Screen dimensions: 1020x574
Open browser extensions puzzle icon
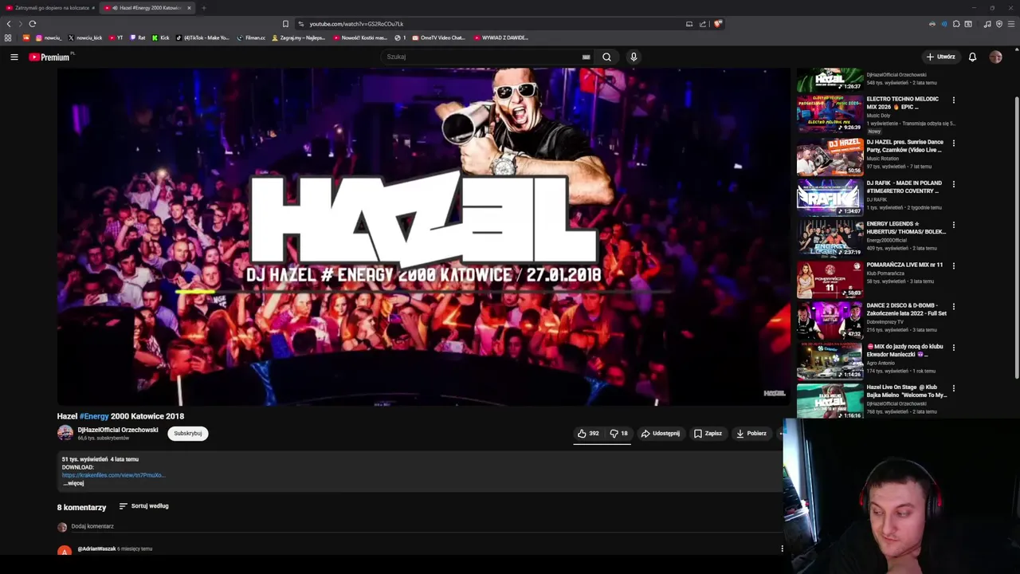pyautogui.click(x=956, y=24)
